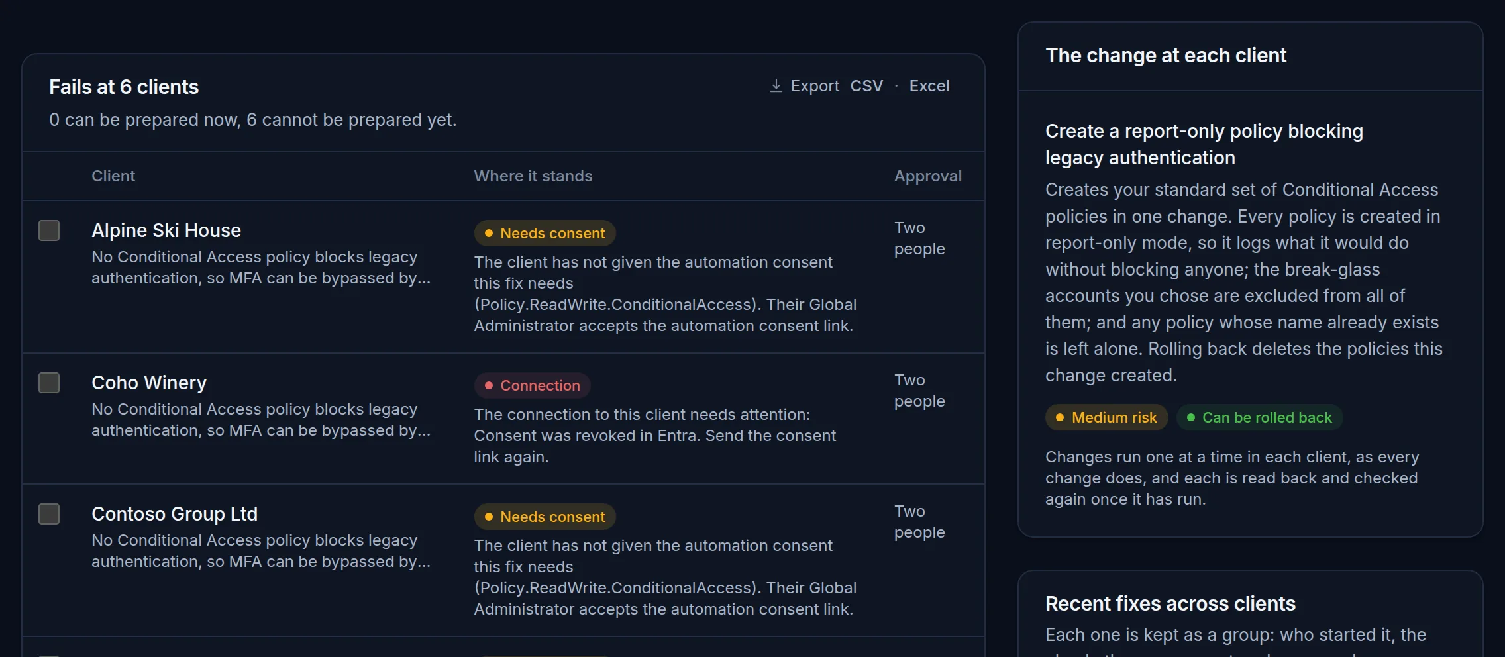
Task: Click the Export download icon
Action: [x=776, y=86]
